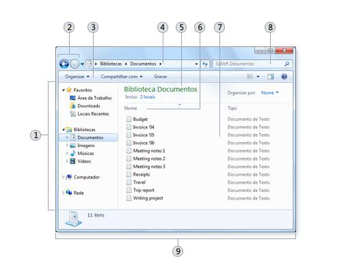The image size is (361, 263).
Task: Toggle the preview pane icon
Action: tap(271, 77)
